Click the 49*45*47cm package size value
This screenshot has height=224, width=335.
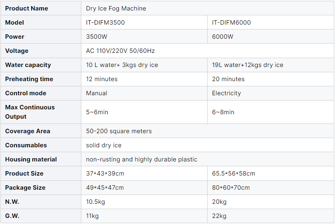pos(105,188)
